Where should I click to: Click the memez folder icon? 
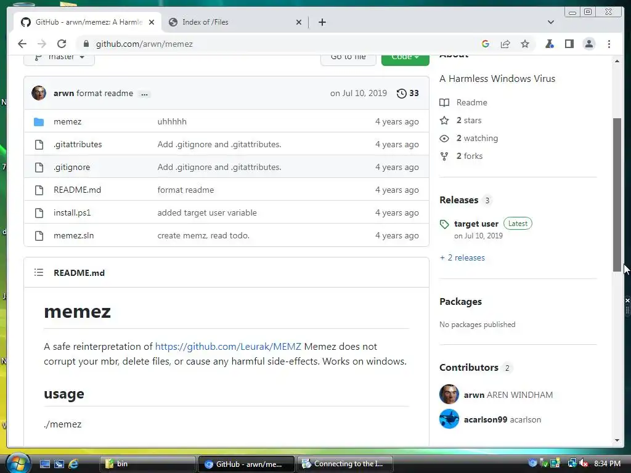click(x=39, y=121)
